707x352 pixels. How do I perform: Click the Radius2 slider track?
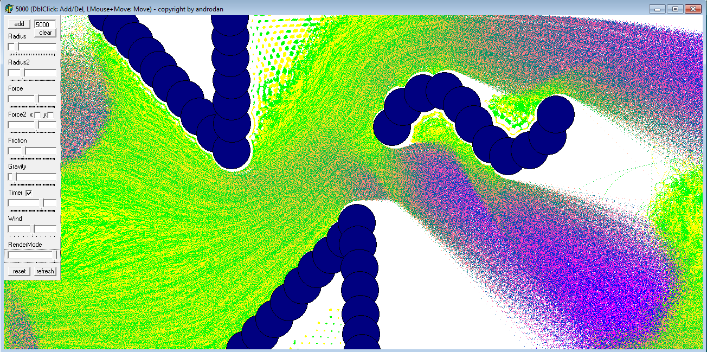pyautogui.click(x=32, y=73)
